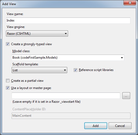The height and width of the screenshot is (135, 138).
Task: Click the Add button
Action: click(96, 126)
